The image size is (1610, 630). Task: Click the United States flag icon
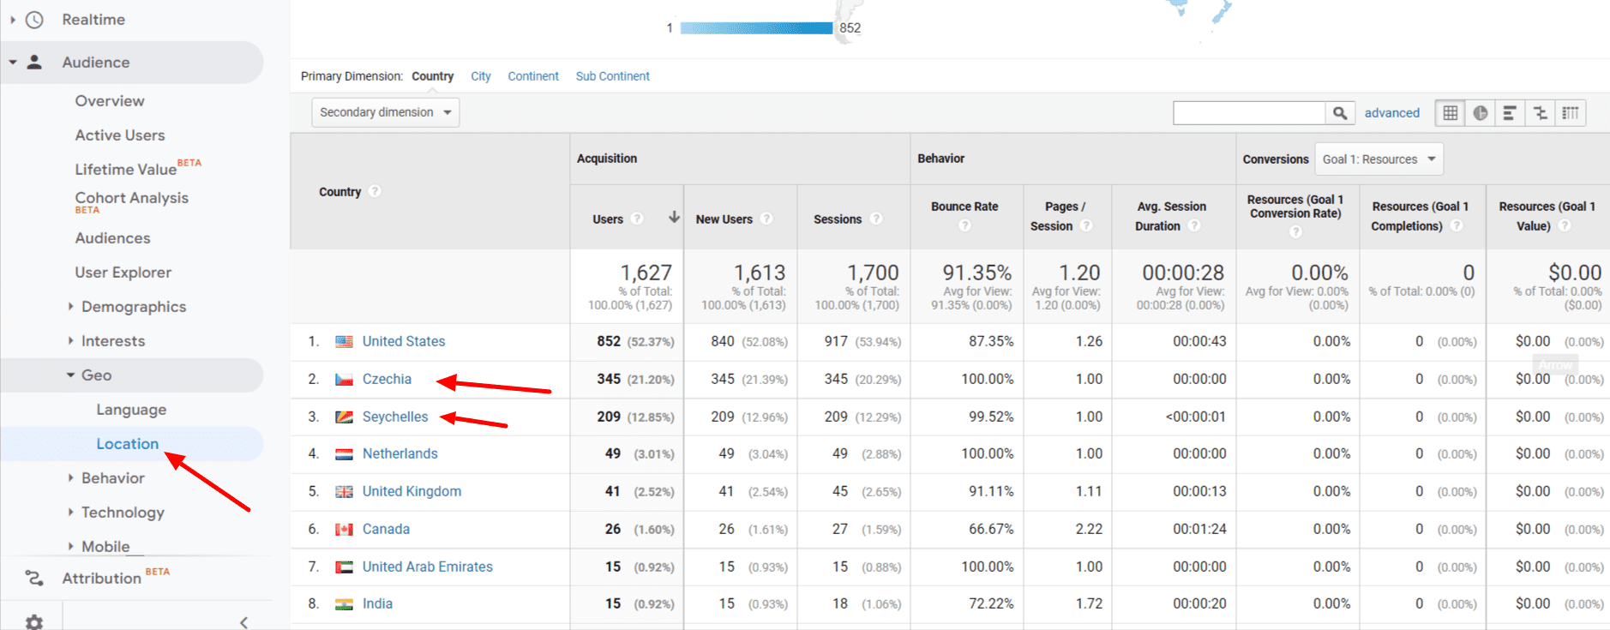pyautogui.click(x=344, y=341)
